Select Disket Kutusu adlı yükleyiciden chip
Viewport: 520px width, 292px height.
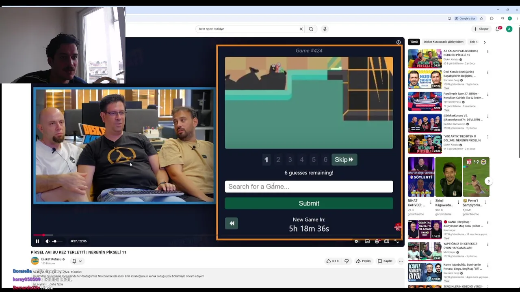[x=444, y=42]
